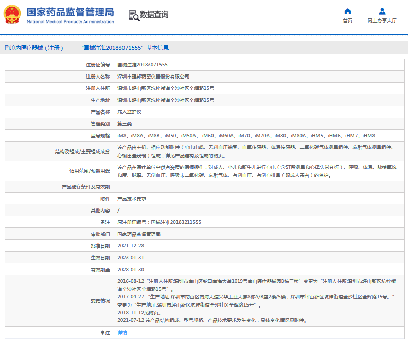Go to 首页 home icon
This screenshot has width=408, height=343.
tap(348, 11)
